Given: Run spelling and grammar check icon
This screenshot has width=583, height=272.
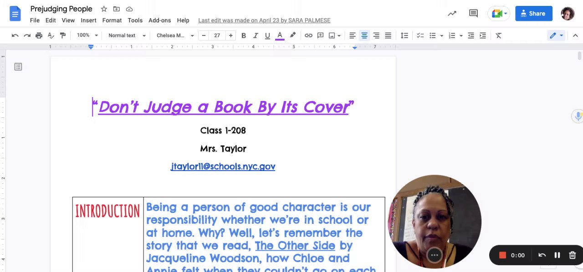Looking at the screenshot, I should tap(51, 35).
